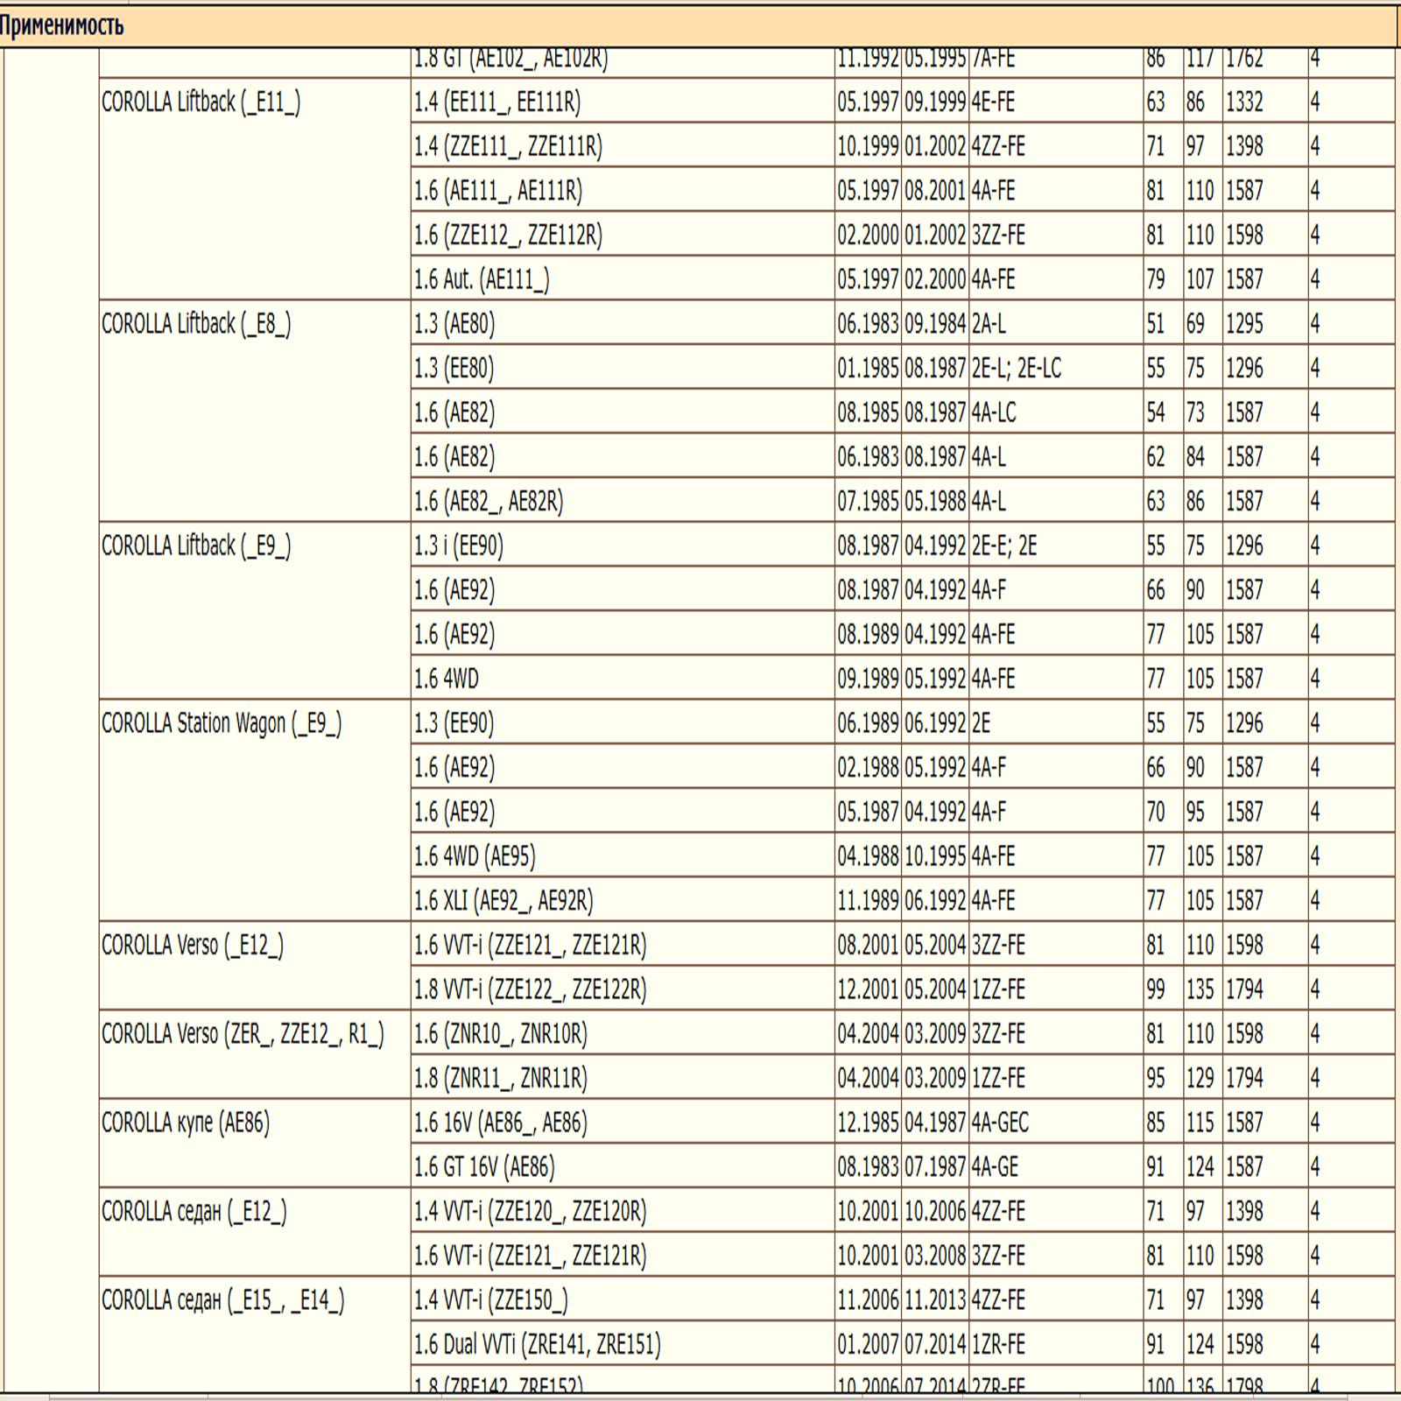This screenshot has width=1401, height=1401.
Task: Click the 1.4 (EE111_, EE111R) modification row
Action: pyautogui.click(x=497, y=102)
